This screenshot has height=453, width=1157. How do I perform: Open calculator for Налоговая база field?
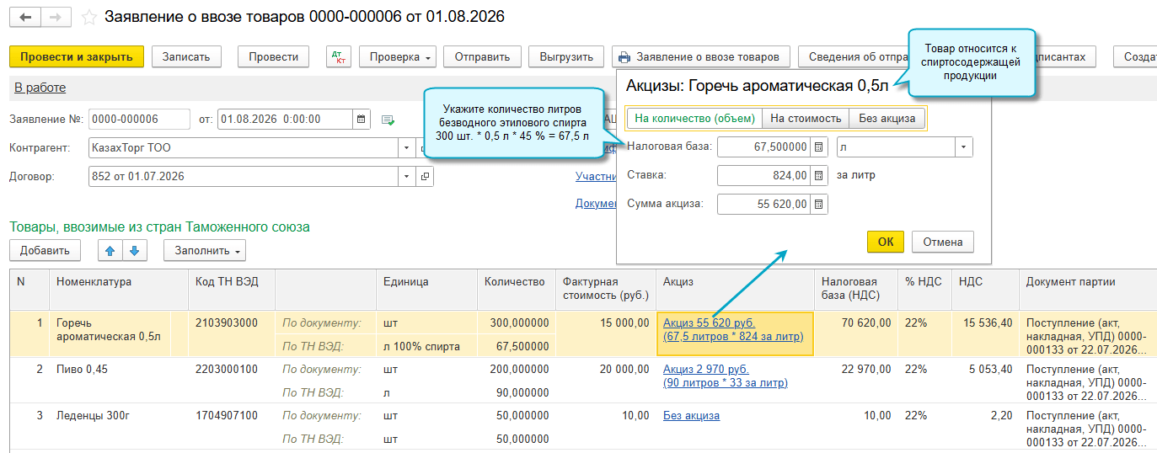click(x=818, y=147)
